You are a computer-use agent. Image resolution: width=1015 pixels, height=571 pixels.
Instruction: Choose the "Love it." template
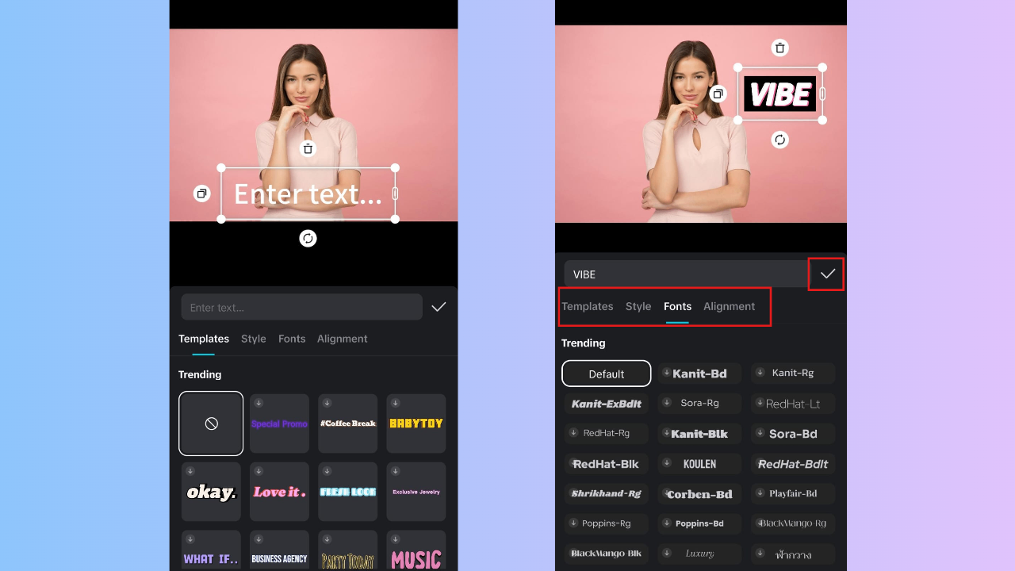279,491
